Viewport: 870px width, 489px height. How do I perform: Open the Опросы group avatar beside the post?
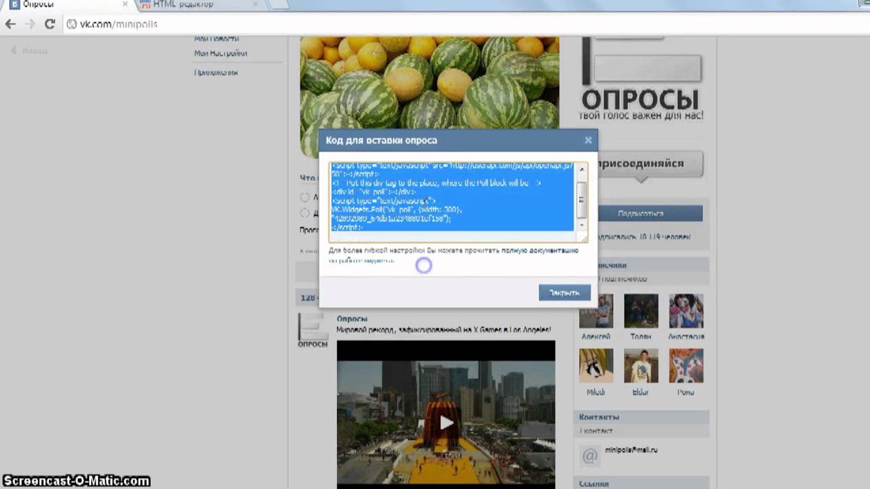click(x=313, y=330)
